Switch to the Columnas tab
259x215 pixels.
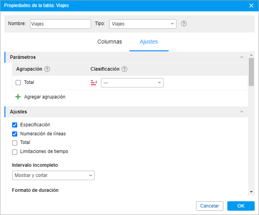110,42
